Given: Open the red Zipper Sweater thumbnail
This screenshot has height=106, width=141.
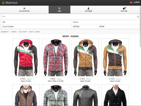Looking at the screenshot, I should point(26,58).
